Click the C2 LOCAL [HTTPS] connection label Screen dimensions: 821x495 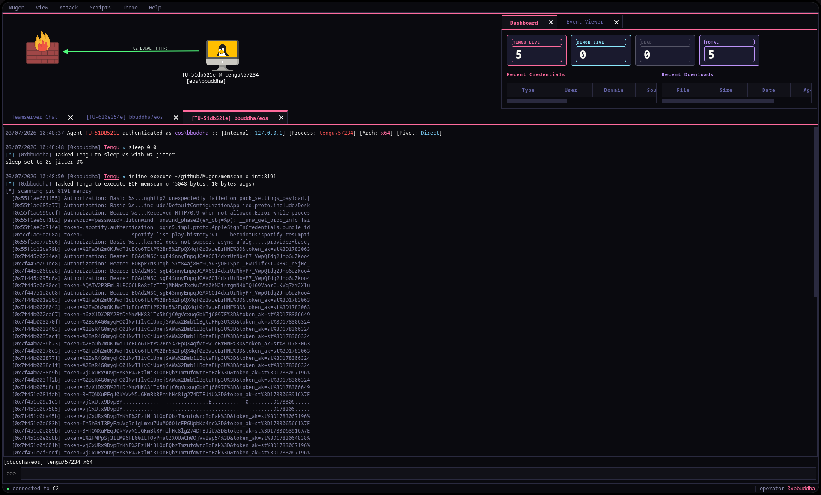tap(151, 48)
